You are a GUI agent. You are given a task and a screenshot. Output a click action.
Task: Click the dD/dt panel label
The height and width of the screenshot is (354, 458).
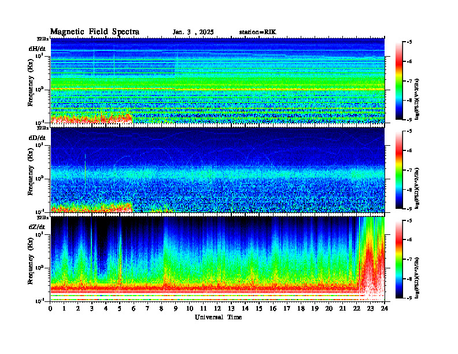(x=37, y=138)
